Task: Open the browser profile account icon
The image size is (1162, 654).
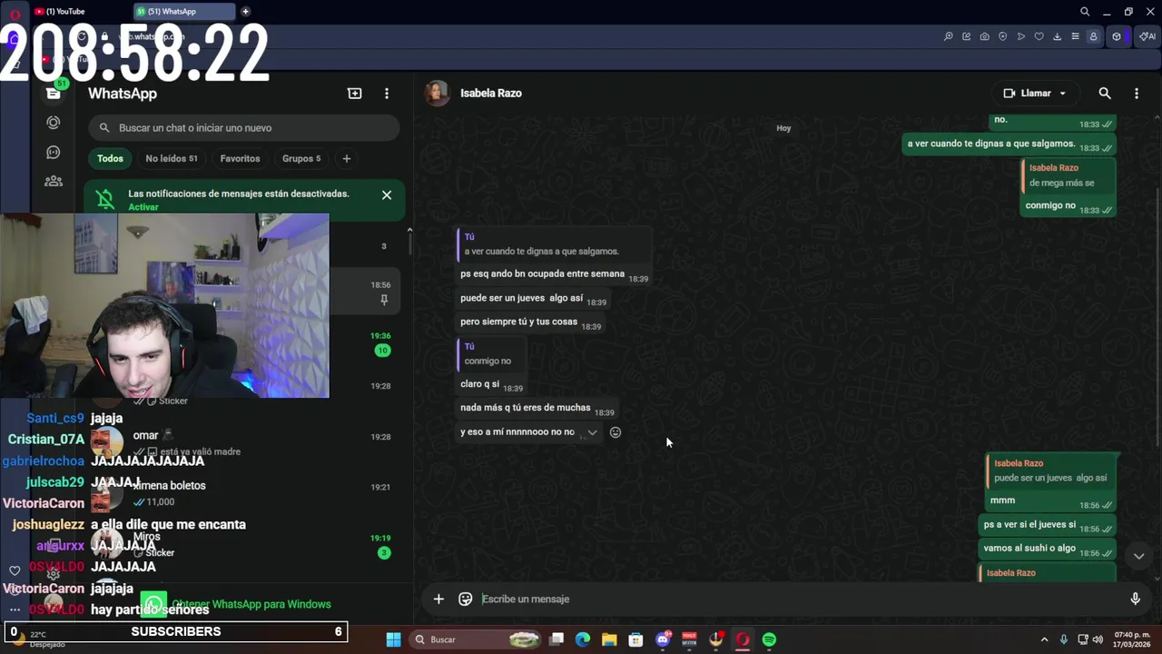Action: point(1094,36)
